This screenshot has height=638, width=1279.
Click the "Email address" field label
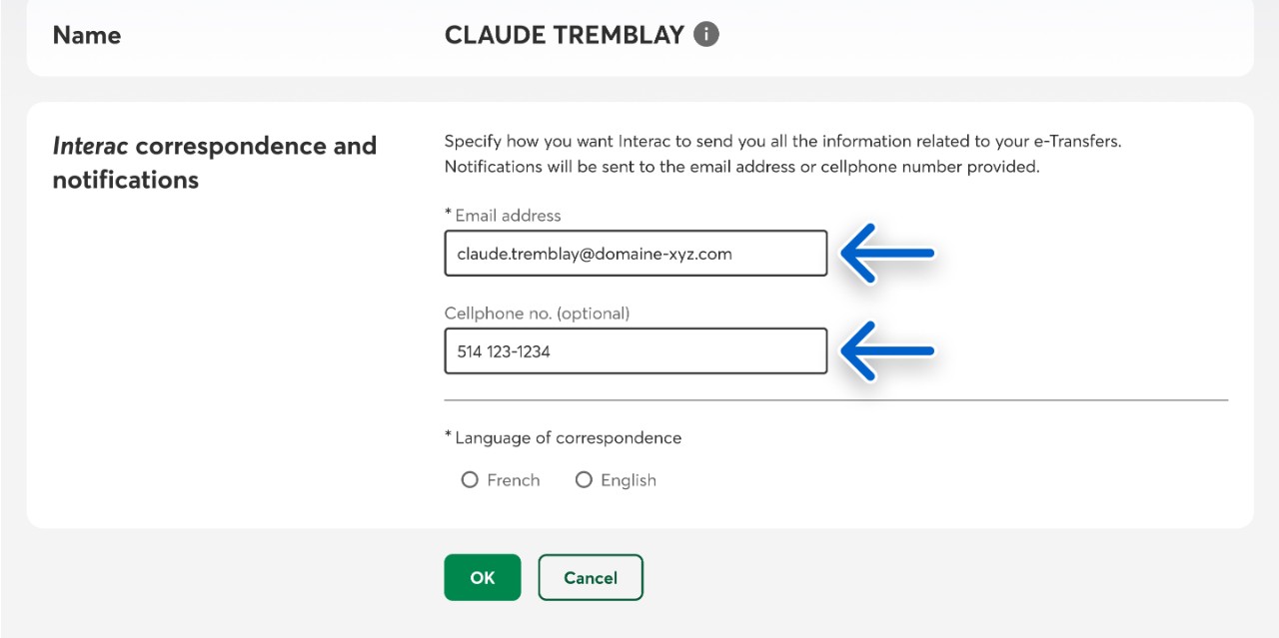click(x=508, y=216)
